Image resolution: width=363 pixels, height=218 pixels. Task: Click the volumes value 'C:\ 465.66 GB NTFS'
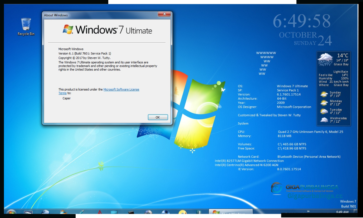pos(292,144)
